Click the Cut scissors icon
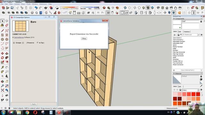This screenshot has width=205, height=115. (18, 8)
